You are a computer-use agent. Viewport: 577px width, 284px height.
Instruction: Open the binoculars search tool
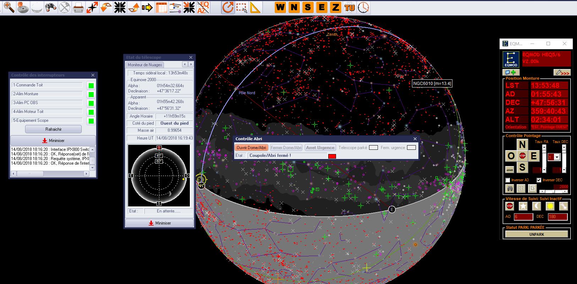click(x=51, y=7)
